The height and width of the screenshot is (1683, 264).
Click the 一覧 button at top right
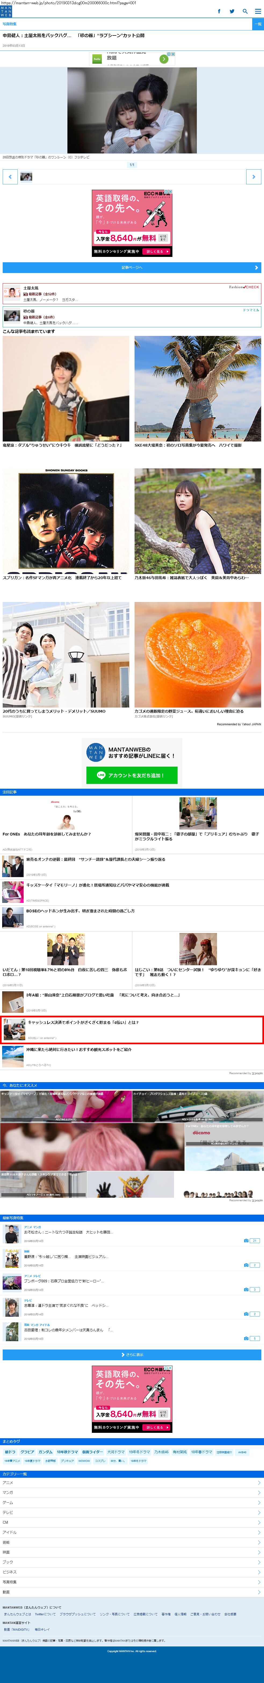[258, 24]
